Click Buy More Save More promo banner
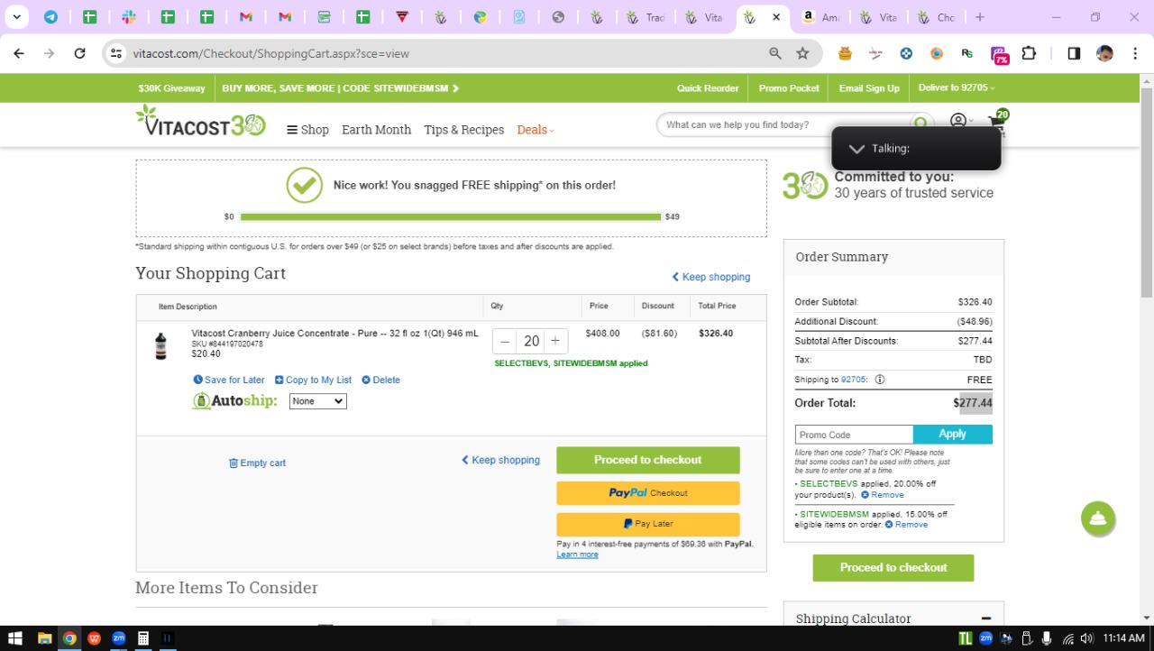The image size is (1154, 651). click(x=341, y=88)
